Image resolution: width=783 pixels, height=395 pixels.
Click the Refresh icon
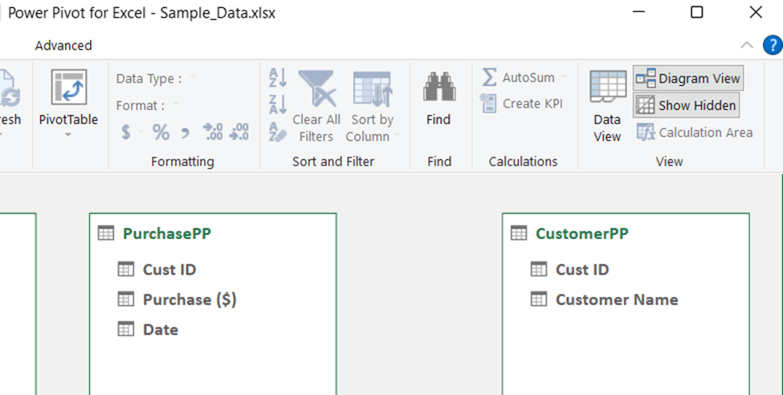tap(10, 88)
